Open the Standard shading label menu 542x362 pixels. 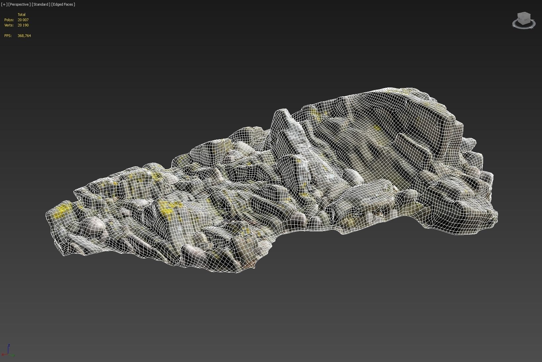pos(41,4)
